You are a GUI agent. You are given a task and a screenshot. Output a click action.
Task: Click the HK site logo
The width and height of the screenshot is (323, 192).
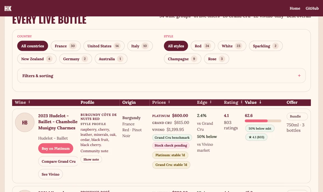pos(8,8)
